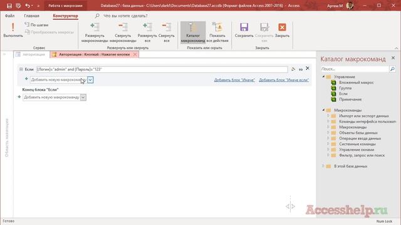The image size is (401, 225).
Task: Collapse Управление tree node
Action: click(323, 76)
